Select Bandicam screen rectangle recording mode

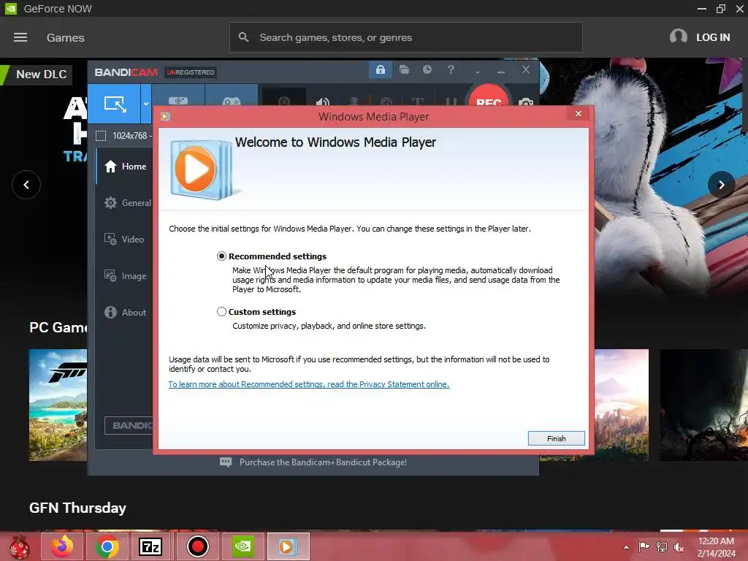click(115, 104)
